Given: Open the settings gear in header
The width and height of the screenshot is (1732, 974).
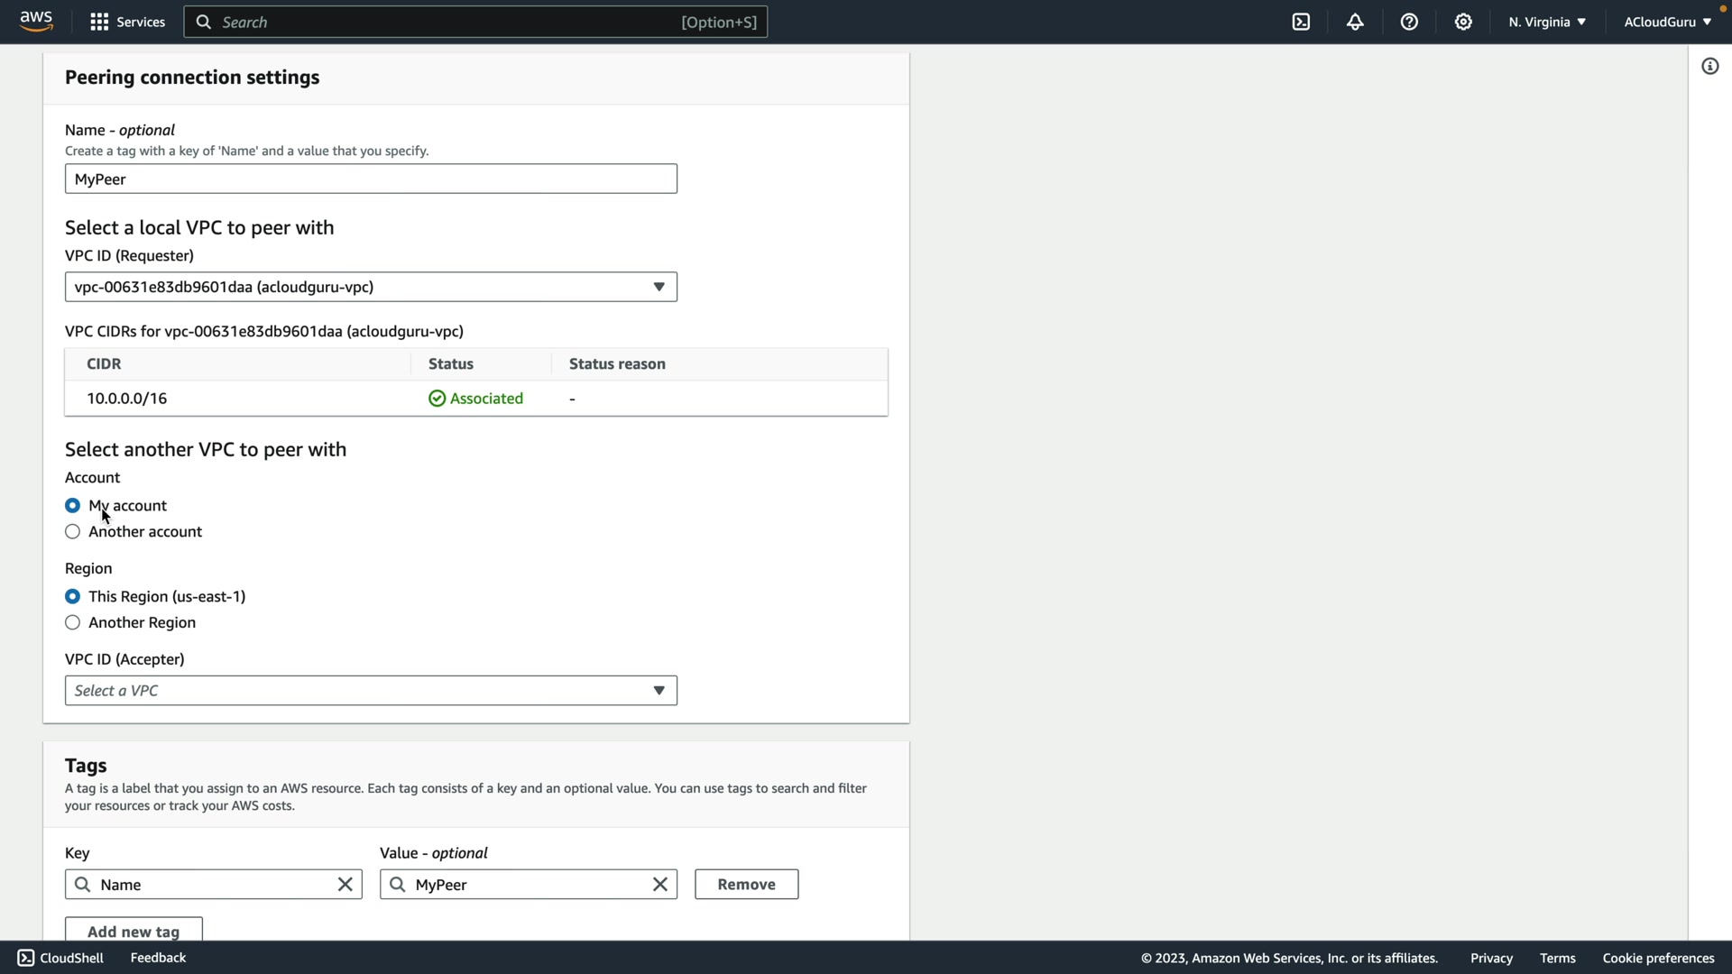Looking at the screenshot, I should point(1463,22).
